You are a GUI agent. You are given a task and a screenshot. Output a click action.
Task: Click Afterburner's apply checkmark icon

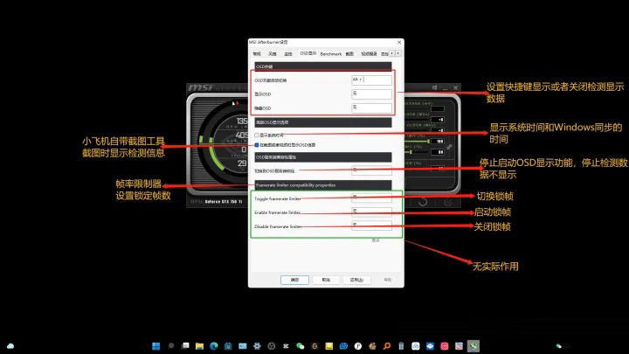(448, 202)
